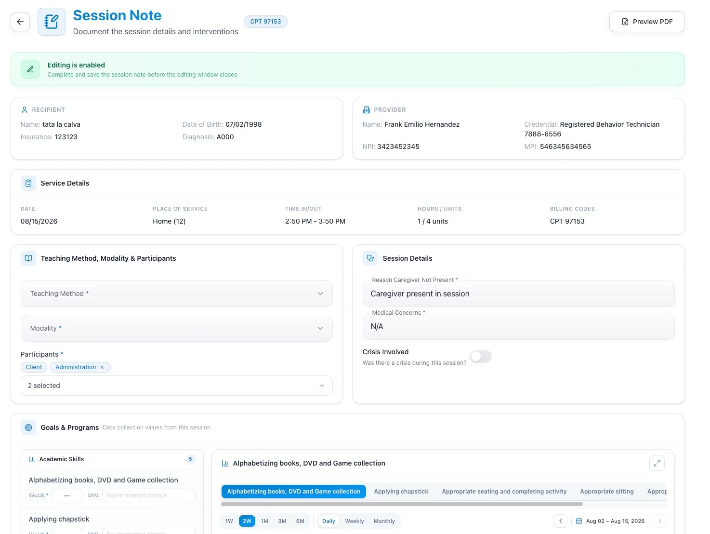This screenshot has height=534, width=710.
Task: Click the Home (12) place of service
Action: point(169,221)
